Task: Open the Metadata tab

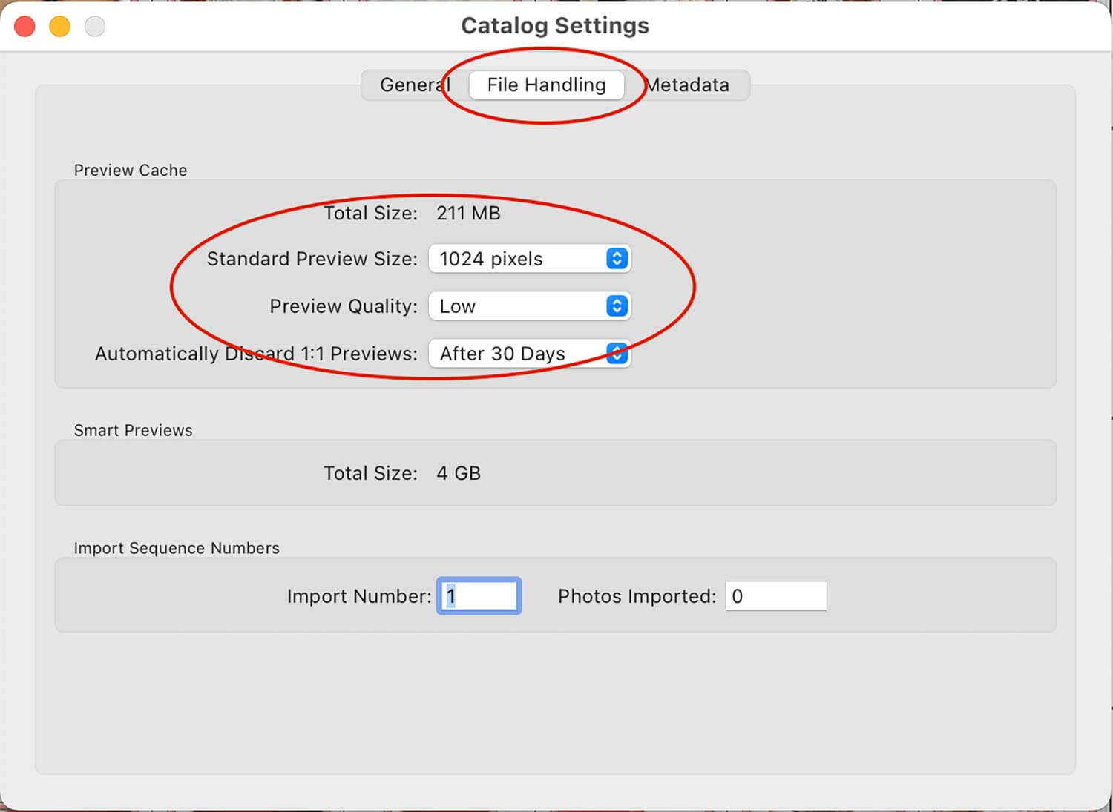Action: (x=687, y=85)
